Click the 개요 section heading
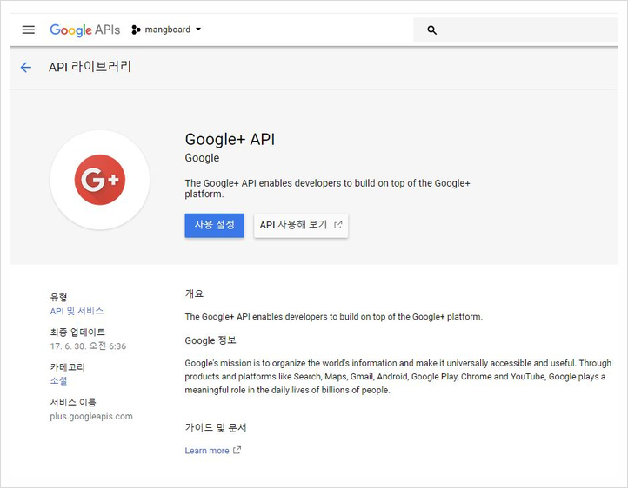This screenshot has height=488, width=628. [194, 293]
